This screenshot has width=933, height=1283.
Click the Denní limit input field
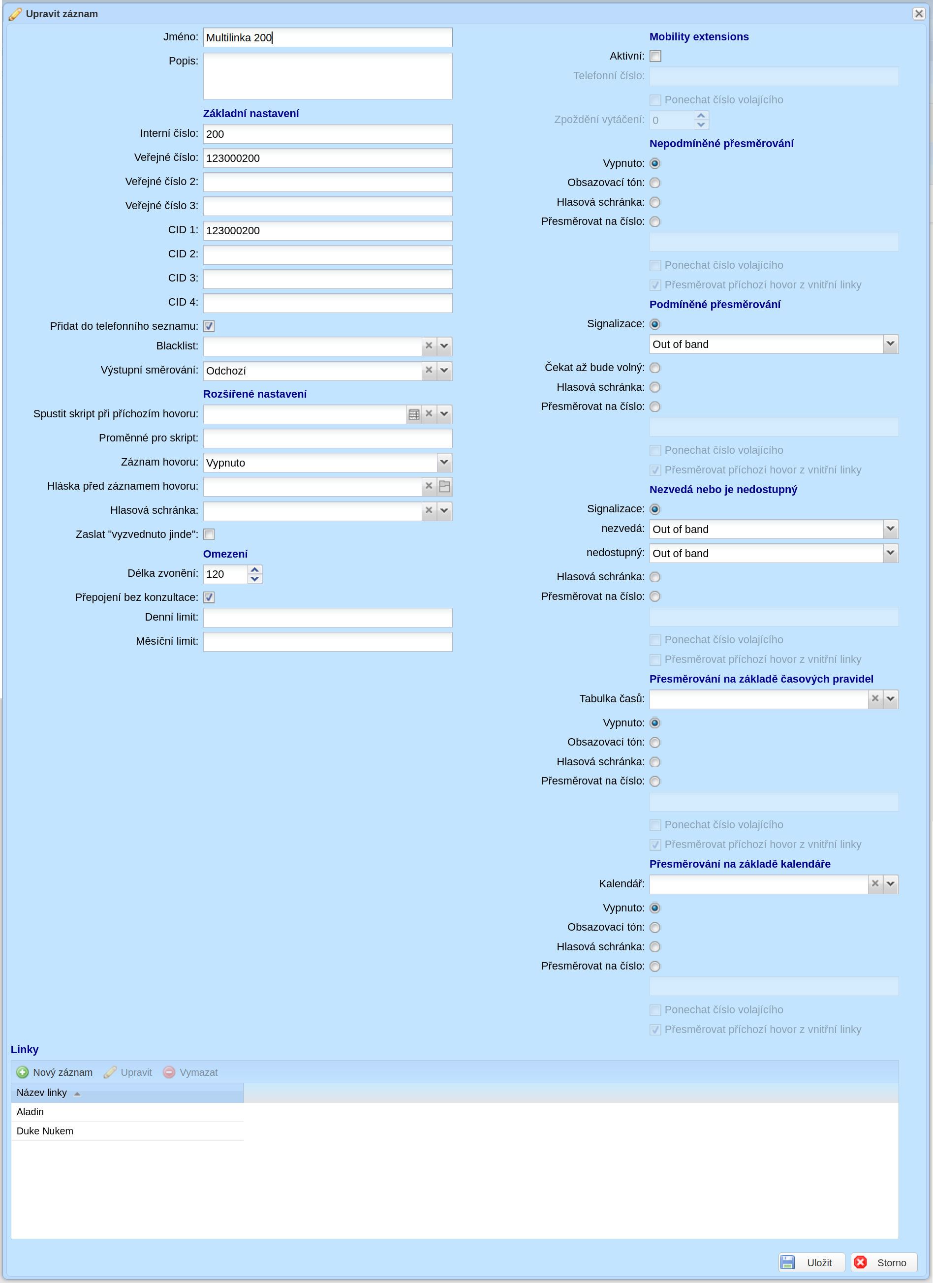(328, 618)
